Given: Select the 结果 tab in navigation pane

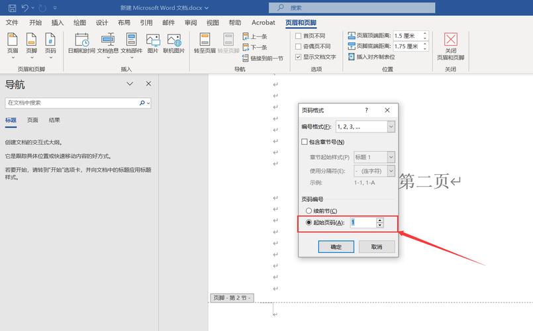Looking at the screenshot, I should pyautogui.click(x=54, y=120).
